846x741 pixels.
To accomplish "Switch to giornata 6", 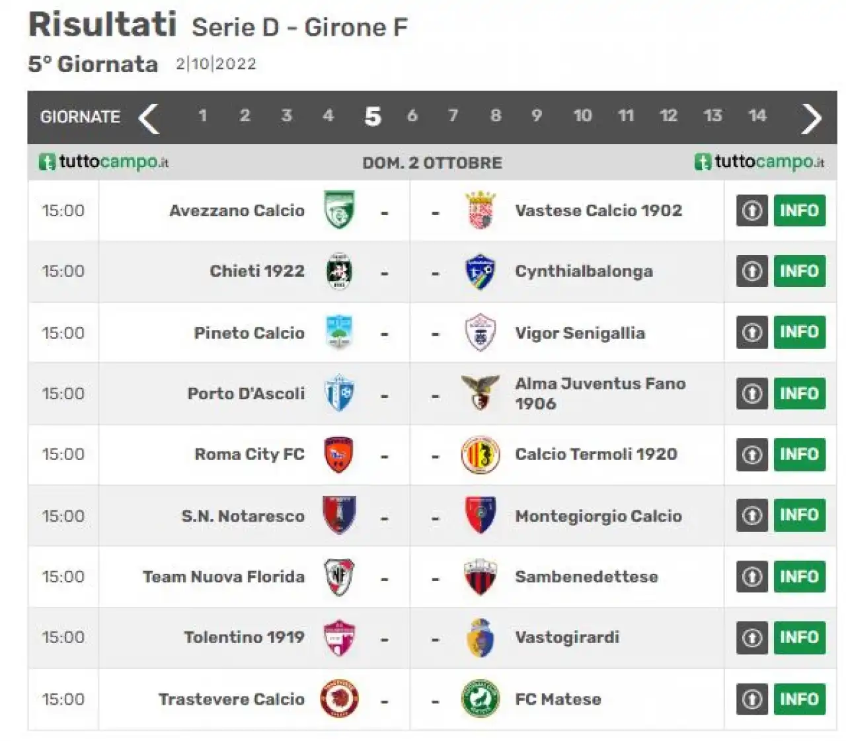I will (x=412, y=116).
